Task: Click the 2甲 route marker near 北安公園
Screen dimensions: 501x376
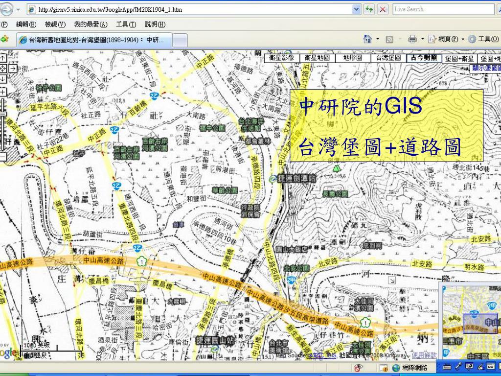Action: 291,280
